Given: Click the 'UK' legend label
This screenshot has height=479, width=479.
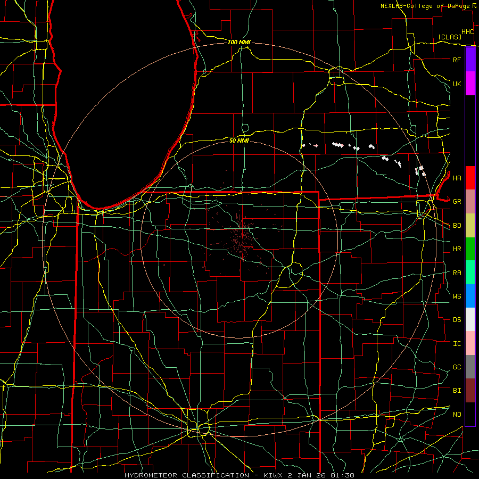Looking at the screenshot, I should [457, 84].
